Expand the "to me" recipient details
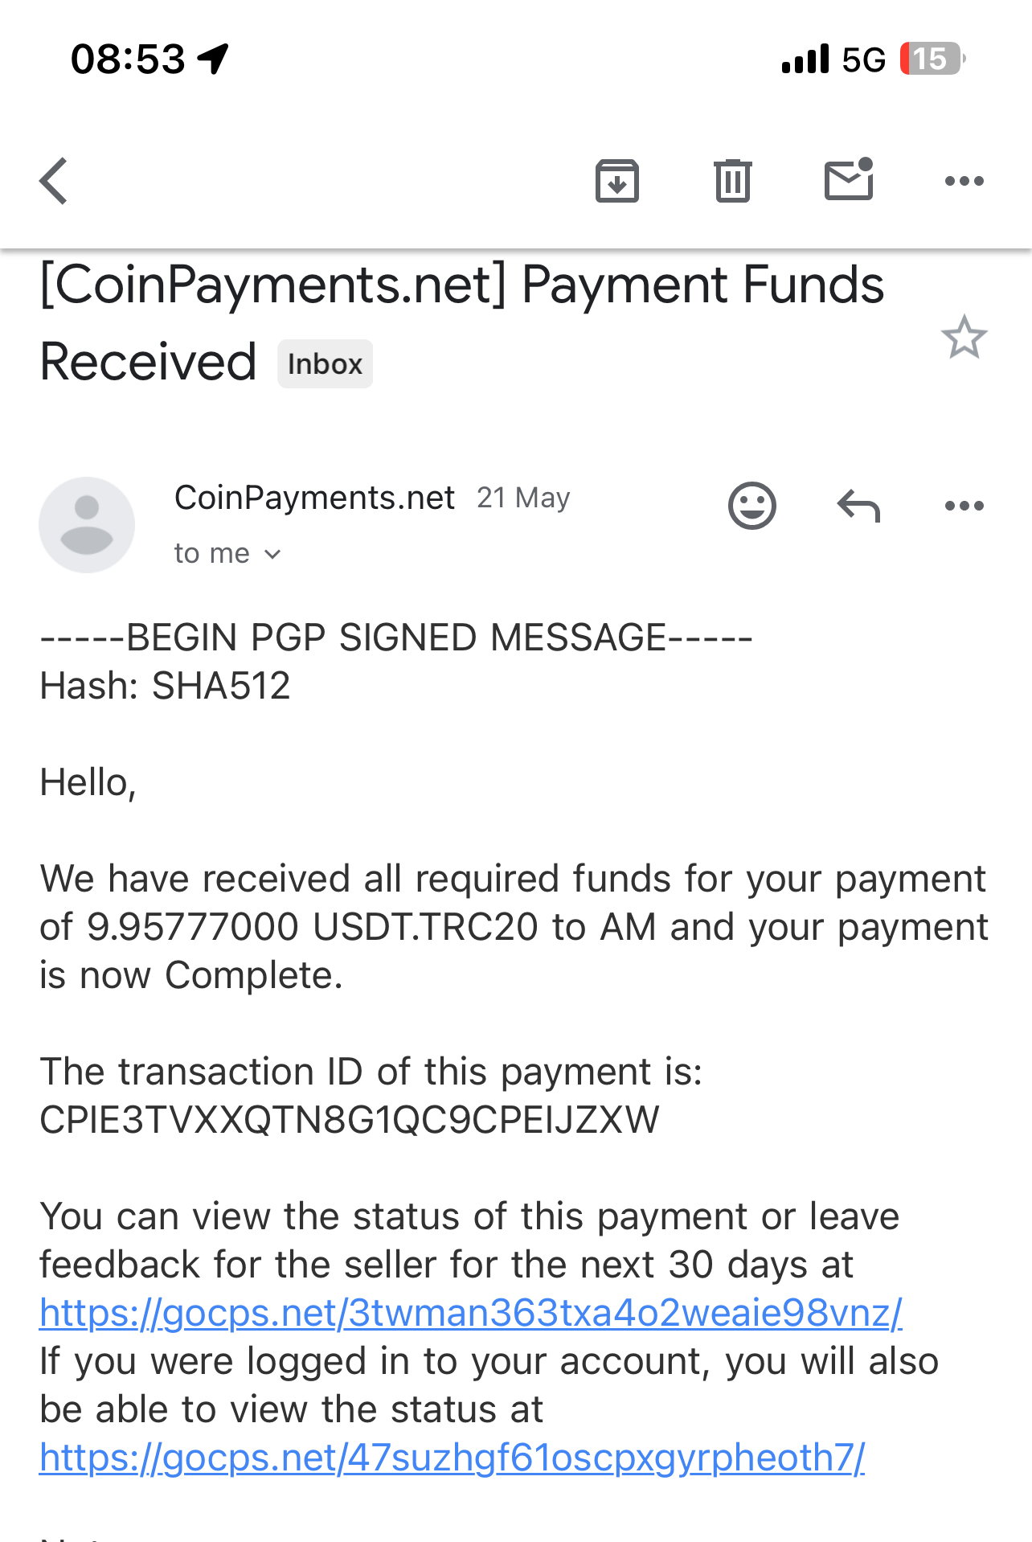The image size is (1032, 1542). pyautogui.click(x=227, y=553)
